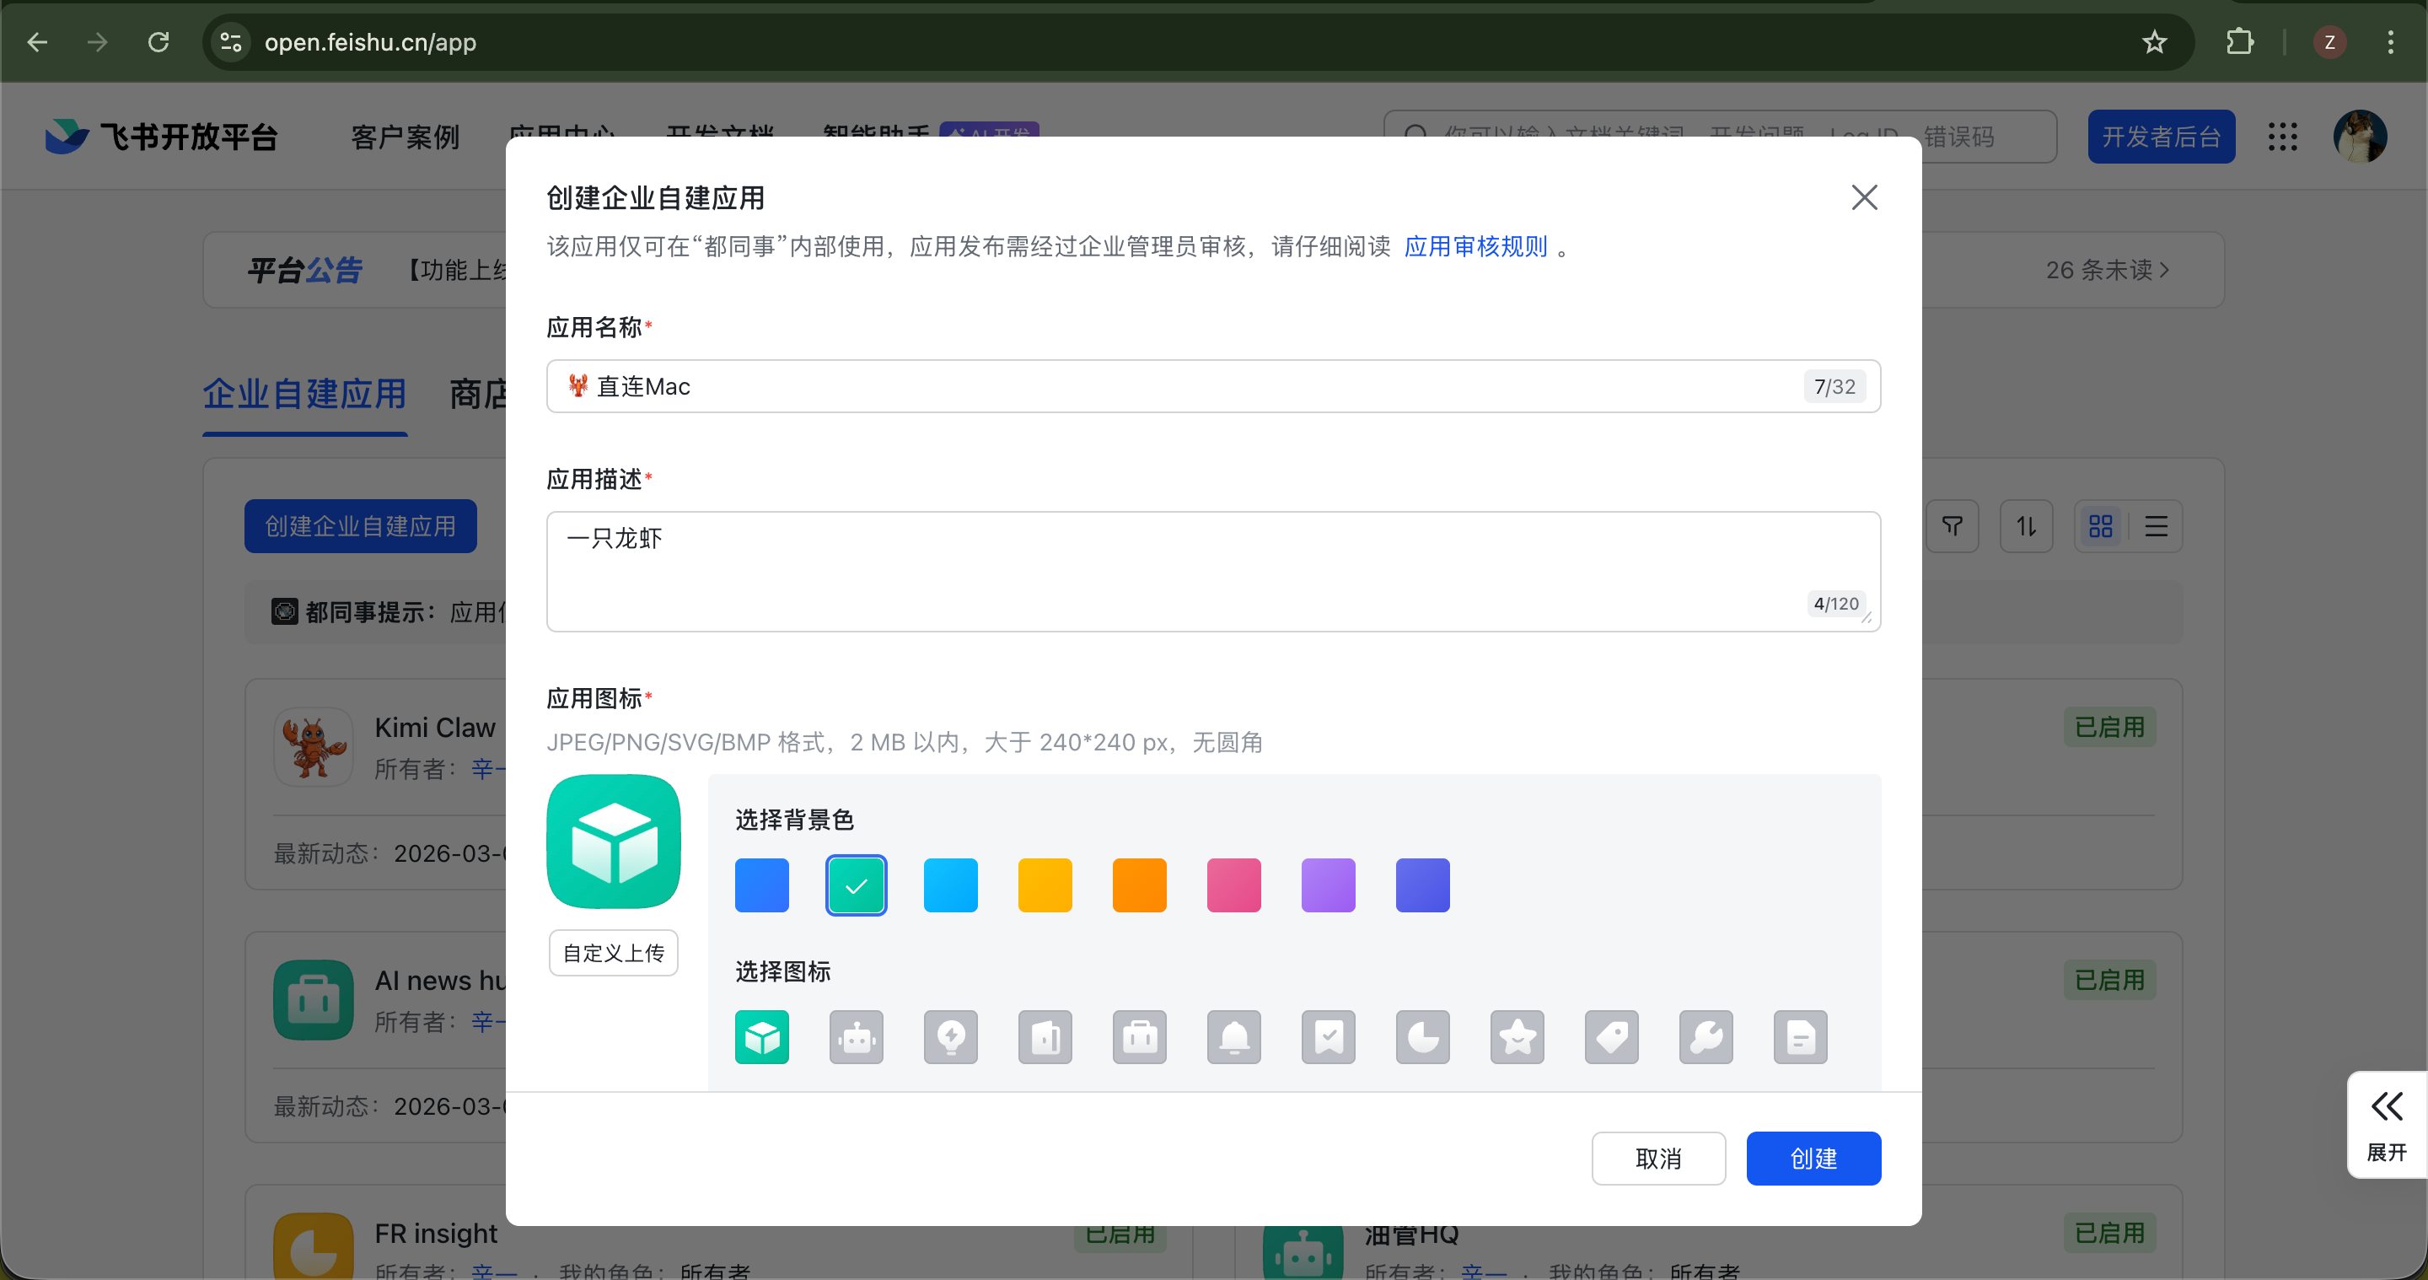This screenshot has height=1280, width=2428.
Task: Reload the page
Action: click(158, 42)
